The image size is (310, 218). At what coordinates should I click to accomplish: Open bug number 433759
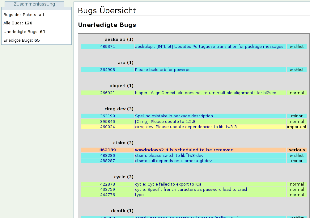(x=107, y=190)
